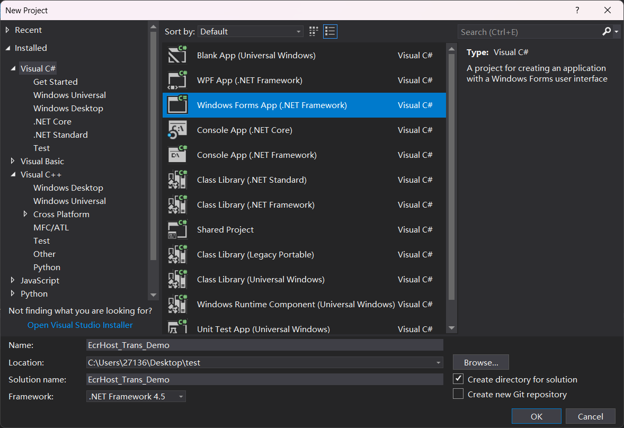
Task: Select Get Started under Visual C#
Action: coord(55,82)
